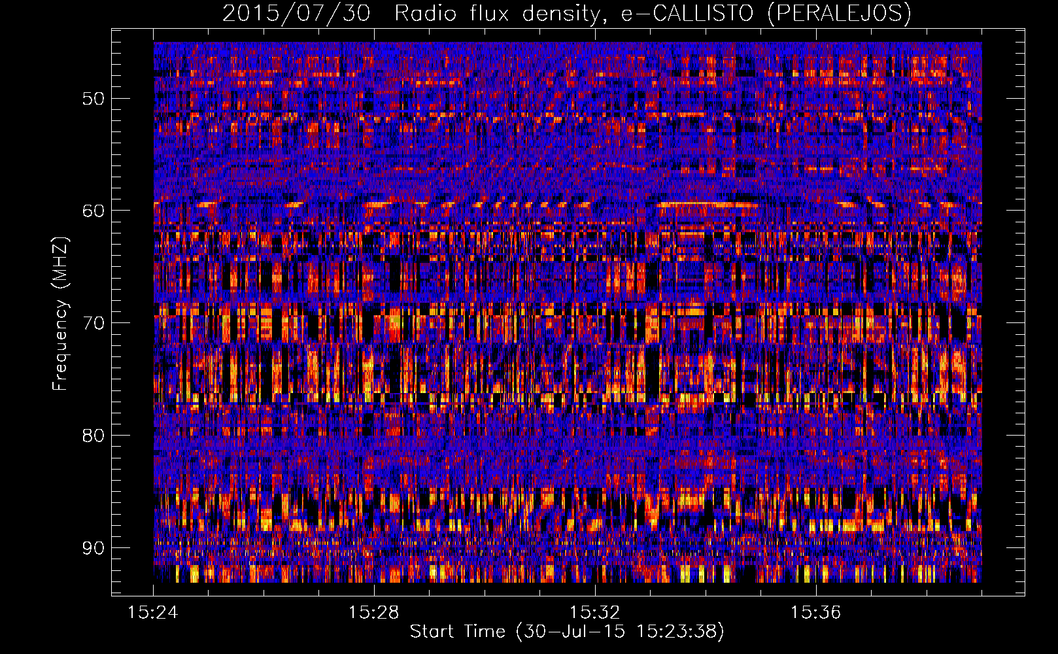Screen dimensions: 1058x654
Task: Click the 15:24 time tick label
Action: (152, 613)
